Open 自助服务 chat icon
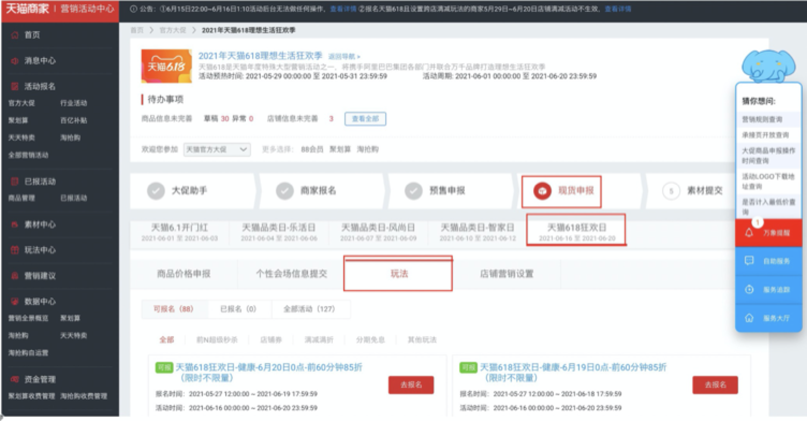Viewport: 807px width, 421px height. point(749,261)
